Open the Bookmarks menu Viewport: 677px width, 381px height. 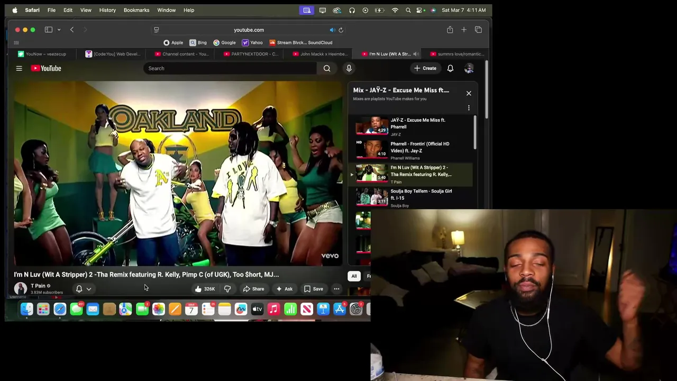click(x=136, y=10)
